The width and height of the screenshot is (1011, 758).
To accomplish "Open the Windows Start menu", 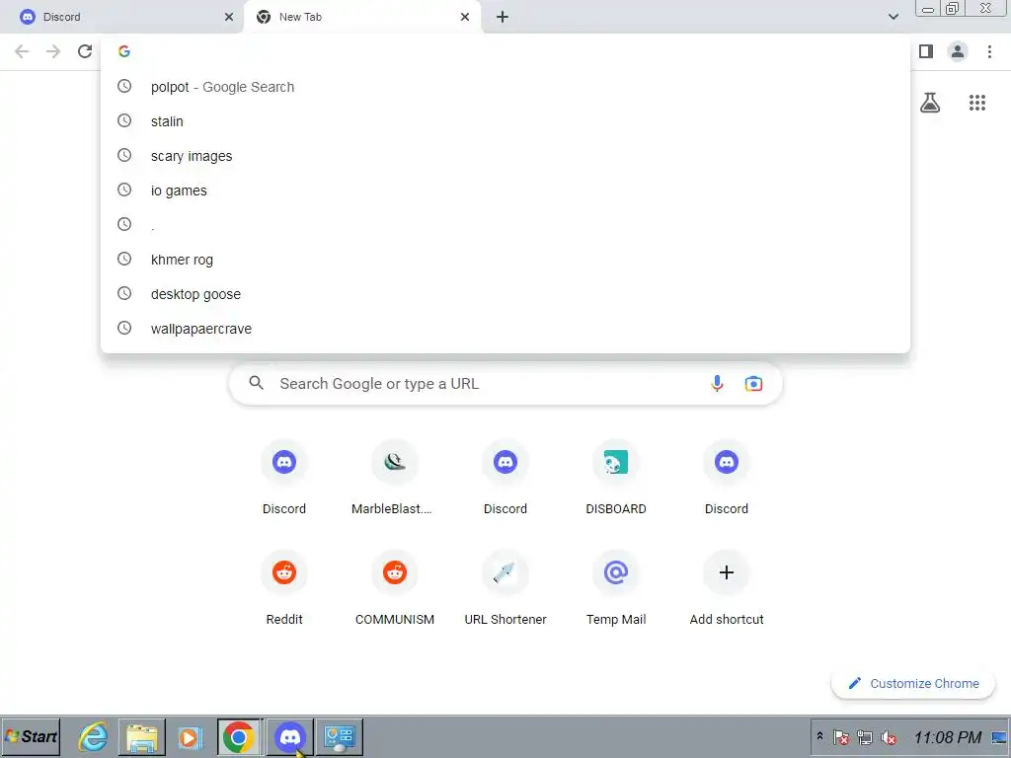I will [31, 736].
